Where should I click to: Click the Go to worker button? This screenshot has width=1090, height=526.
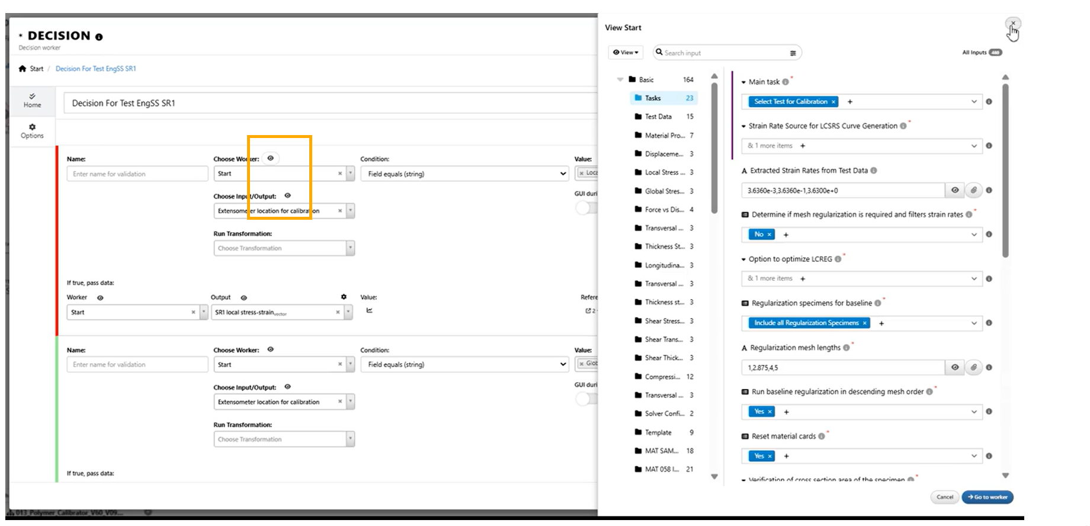point(987,497)
